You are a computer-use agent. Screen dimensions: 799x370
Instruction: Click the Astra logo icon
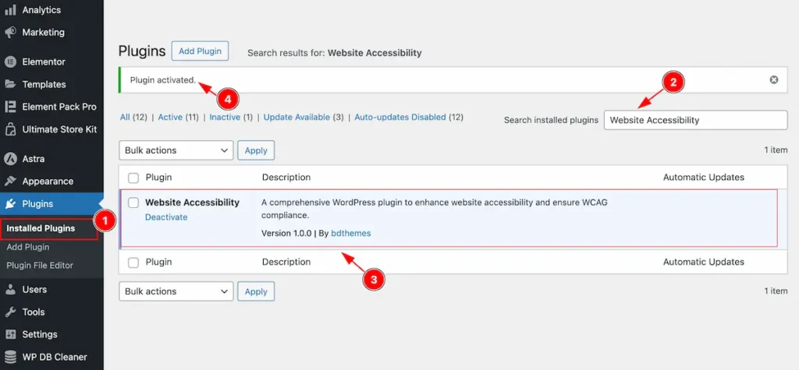coord(10,159)
